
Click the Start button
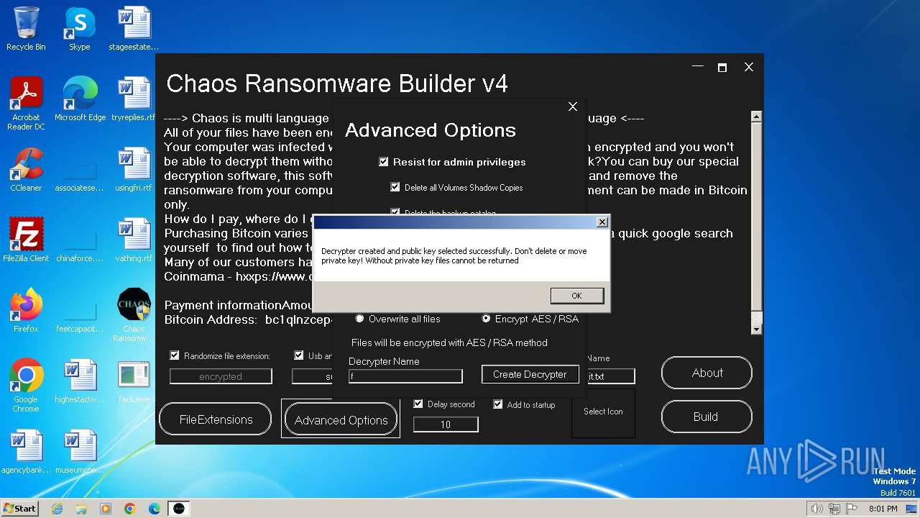(x=20, y=509)
